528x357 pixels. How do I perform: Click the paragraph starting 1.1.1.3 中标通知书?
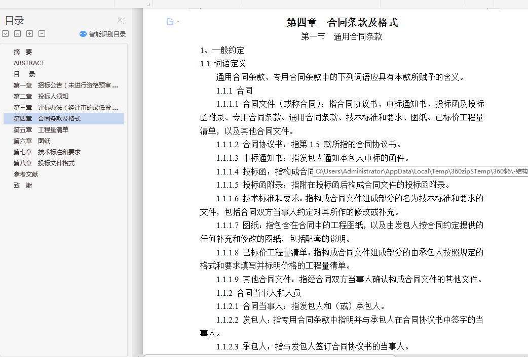click(x=313, y=158)
